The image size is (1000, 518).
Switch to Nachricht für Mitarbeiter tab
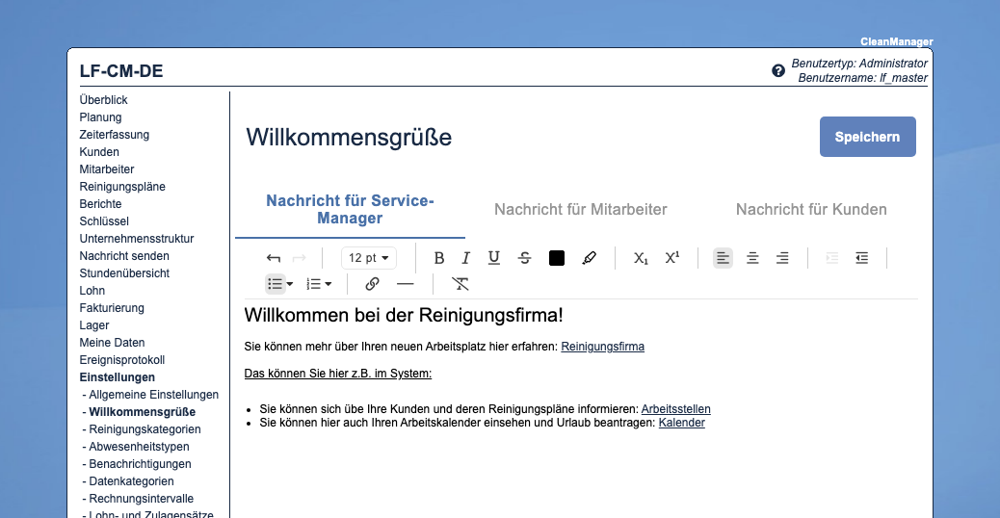tap(580, 210)
